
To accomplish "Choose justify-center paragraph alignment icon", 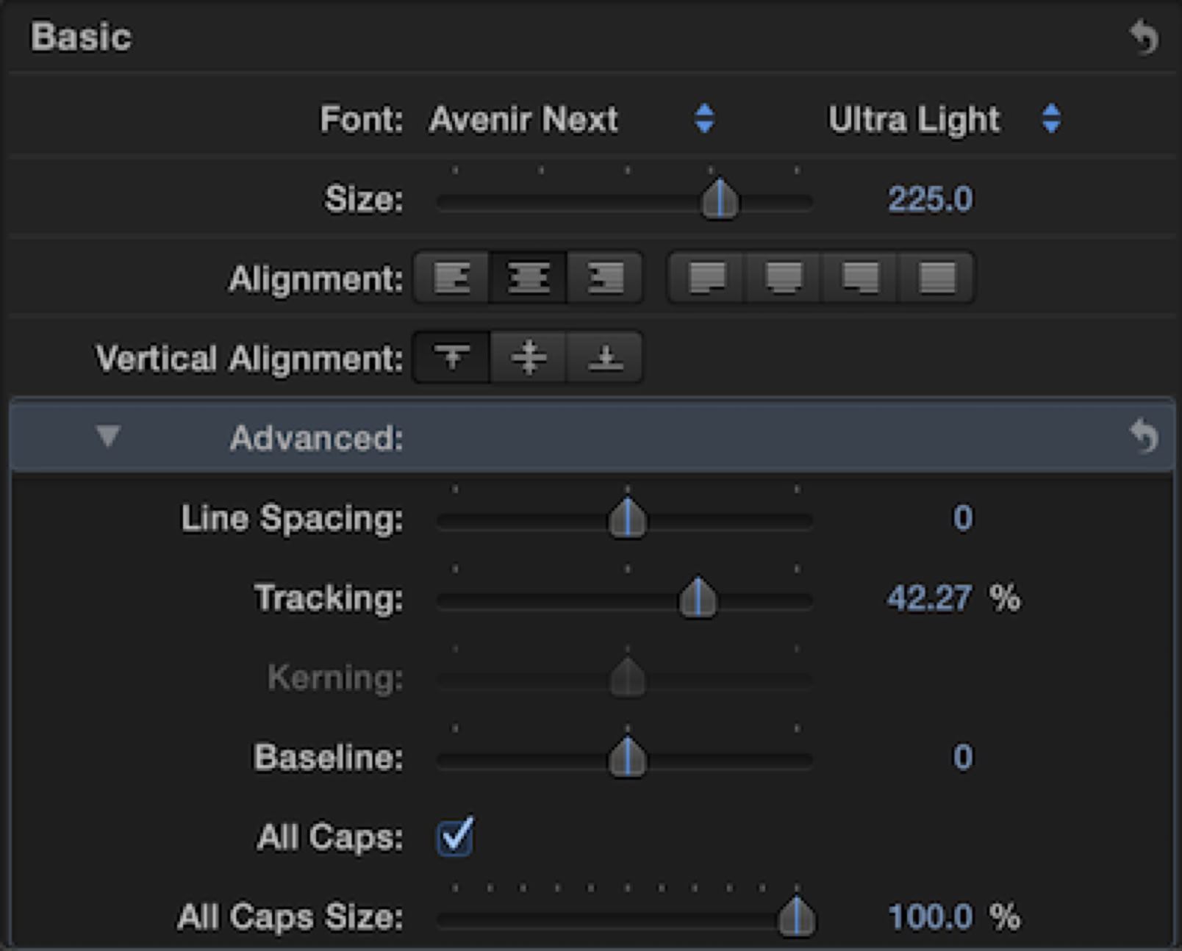I will point(784,278).
